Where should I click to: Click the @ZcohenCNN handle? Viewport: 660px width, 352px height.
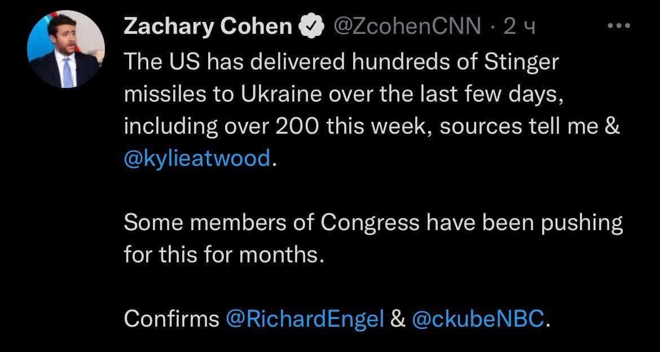click(407, 25)
